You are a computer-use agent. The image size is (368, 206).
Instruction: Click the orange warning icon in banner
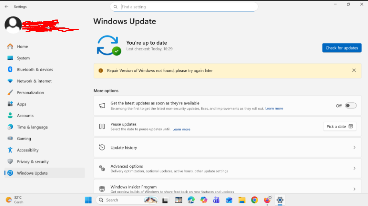pyautogui.click(x=101, y=71)
